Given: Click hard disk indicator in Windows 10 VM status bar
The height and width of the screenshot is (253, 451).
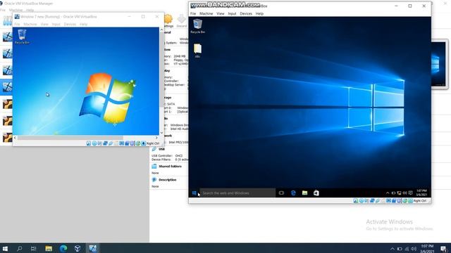Looking at the screenshot, I should pyautogui.click(x=356, y=201).
